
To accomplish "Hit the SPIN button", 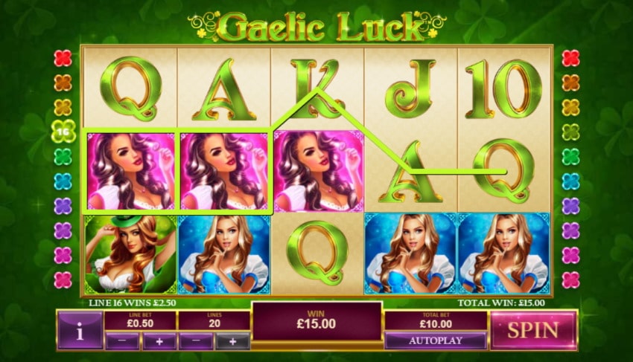I will point(533,330).
